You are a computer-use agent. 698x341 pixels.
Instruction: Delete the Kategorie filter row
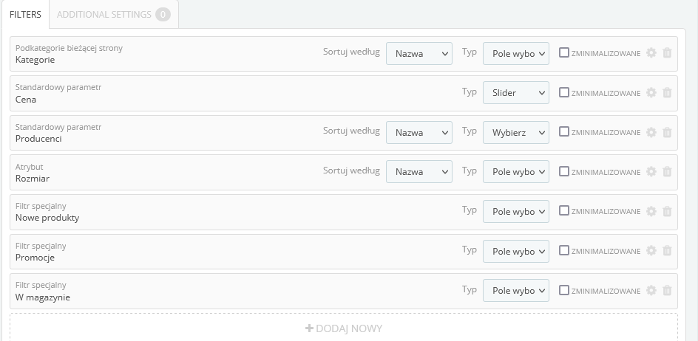pyautogui.click(x=667, y=53)
